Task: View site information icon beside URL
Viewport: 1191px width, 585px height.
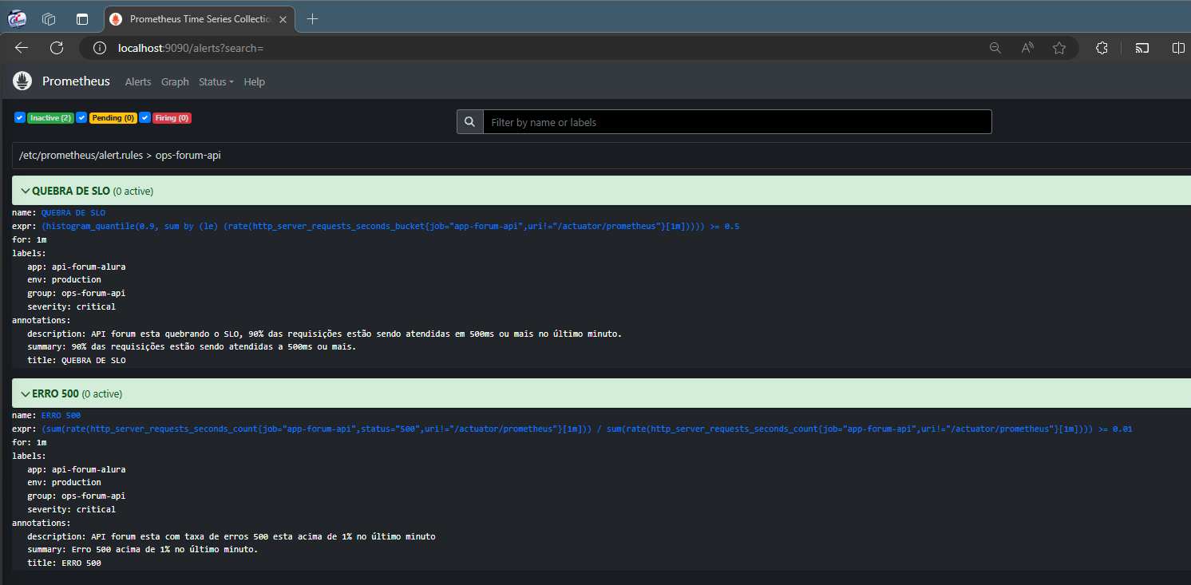Action: 100,48
